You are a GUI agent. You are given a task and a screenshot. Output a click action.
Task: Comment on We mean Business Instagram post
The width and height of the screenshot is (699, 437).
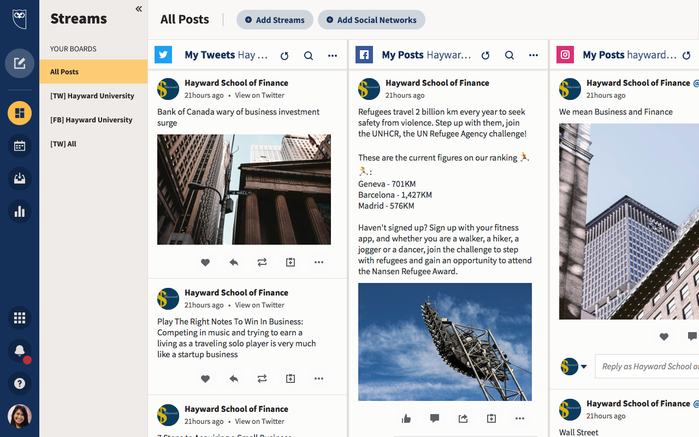tap(692, 336)
